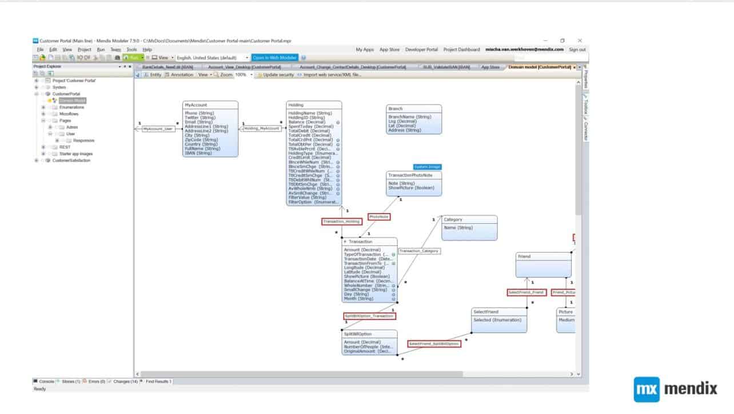734x414 pixels.
Task: Open the Toolbox side panel
Action: [x=585, y=106]
